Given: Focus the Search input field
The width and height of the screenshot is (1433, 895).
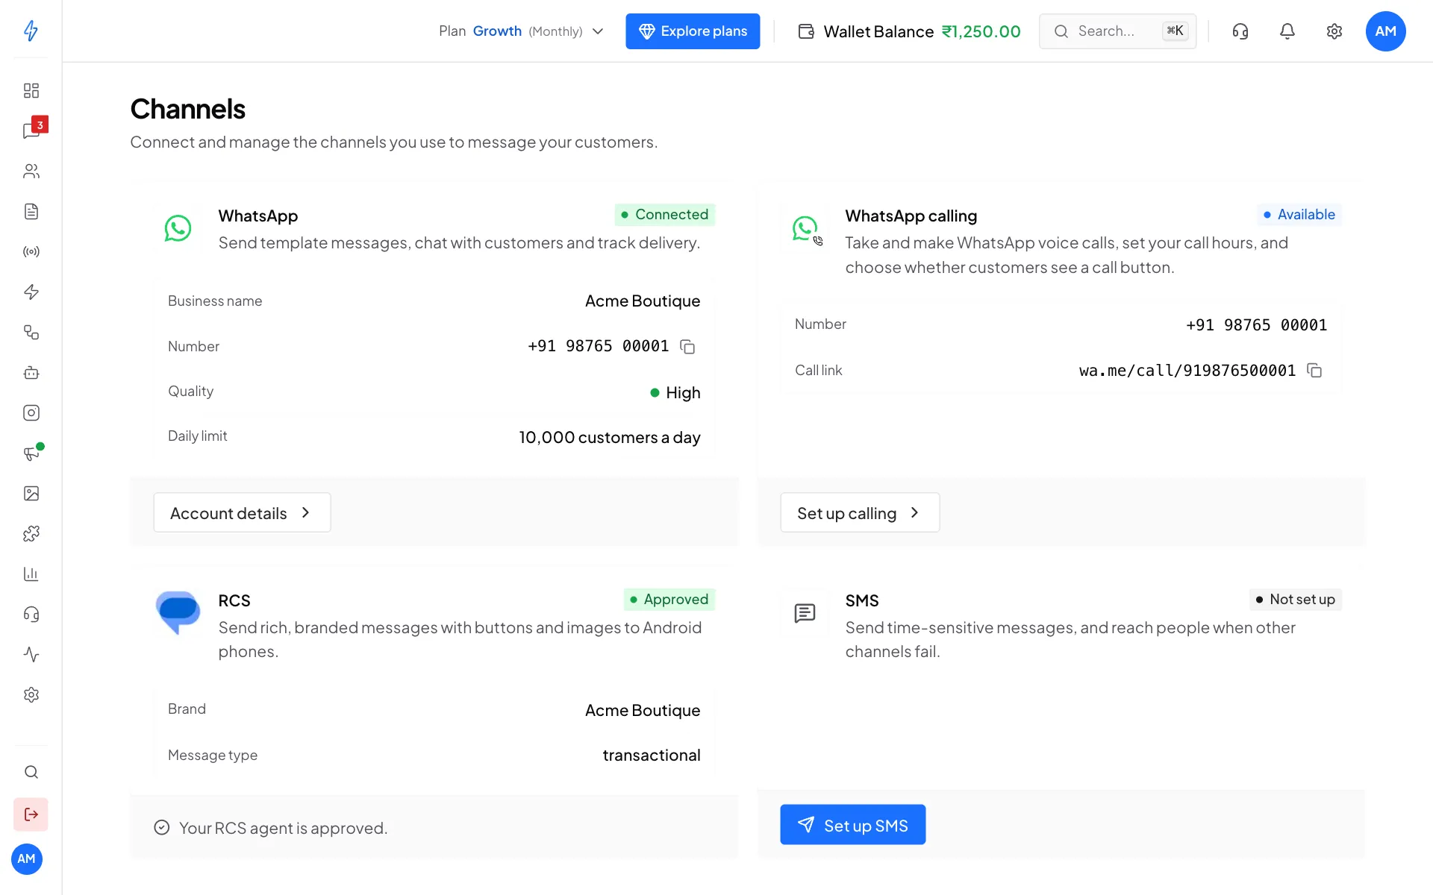Looking at the screenshot, I should pos(1118,31).
